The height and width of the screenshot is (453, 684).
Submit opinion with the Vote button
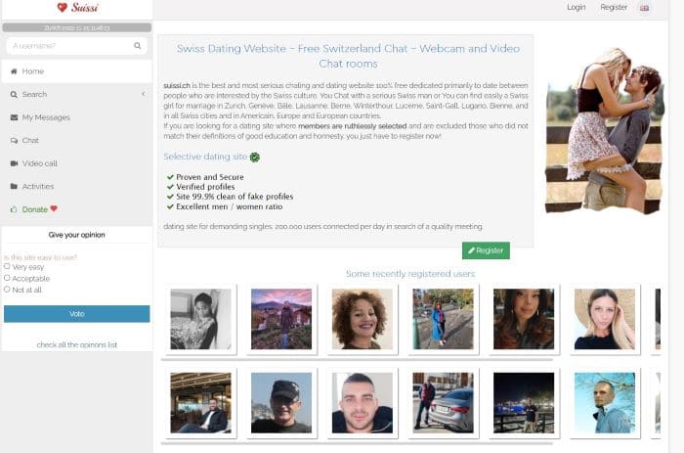pyautogui.click(x=77, y=314)
